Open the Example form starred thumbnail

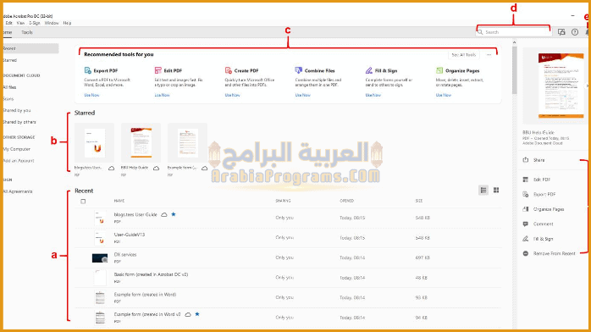(188, 142)
